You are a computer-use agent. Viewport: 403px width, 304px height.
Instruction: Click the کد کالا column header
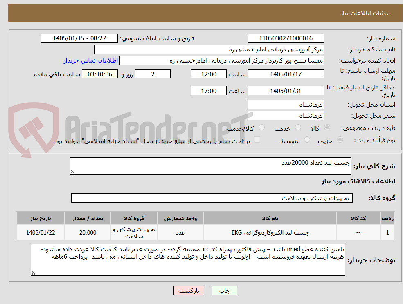(x=358, y=219)
